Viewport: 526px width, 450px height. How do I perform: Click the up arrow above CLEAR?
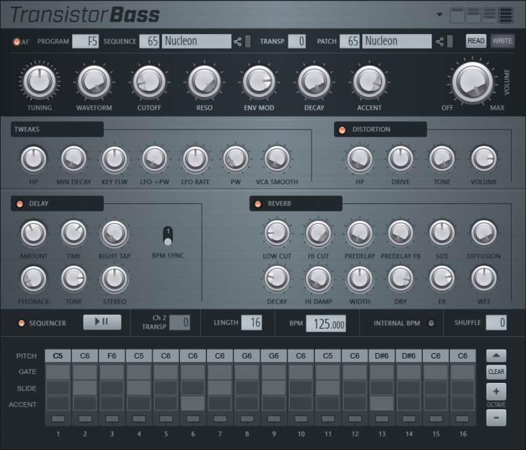point(496,356)
